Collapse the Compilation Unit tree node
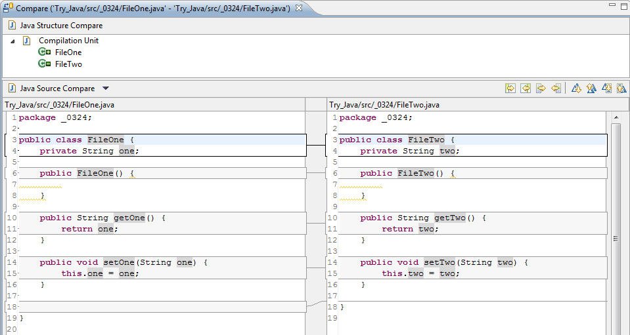Image resolution: width=630 pixels, height=335 pixels. [x=13, y=41]
